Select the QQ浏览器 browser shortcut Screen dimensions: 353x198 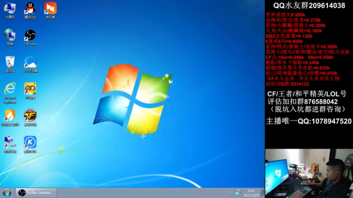[30, 64]
